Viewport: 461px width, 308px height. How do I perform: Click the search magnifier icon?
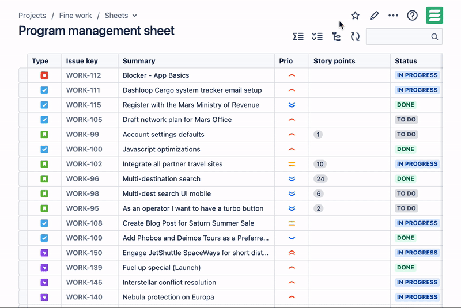tap(434, 36)
